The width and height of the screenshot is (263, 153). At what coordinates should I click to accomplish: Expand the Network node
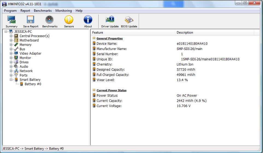[11, 71]
